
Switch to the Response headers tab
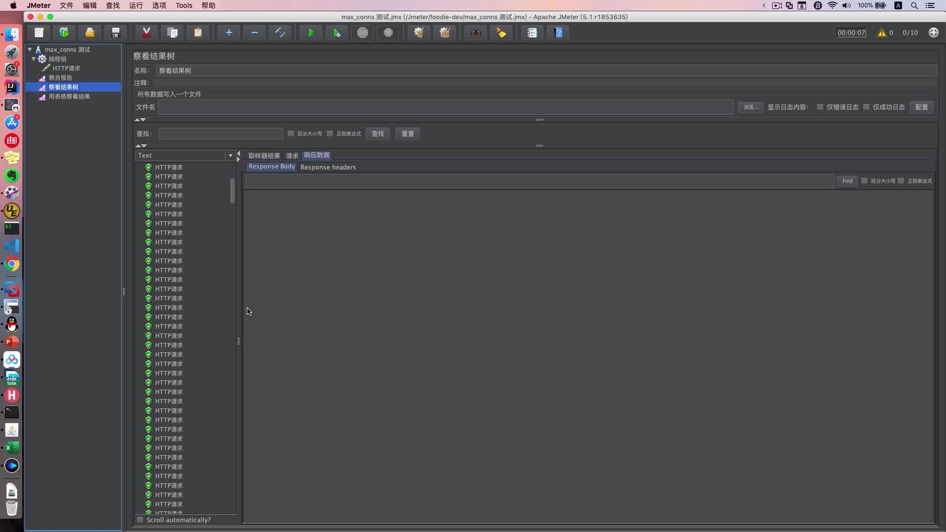point(328,167)
